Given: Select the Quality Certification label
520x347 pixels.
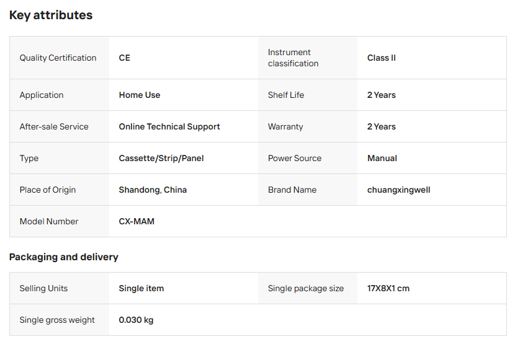Looking at the screenshot, I should point(58,58).
